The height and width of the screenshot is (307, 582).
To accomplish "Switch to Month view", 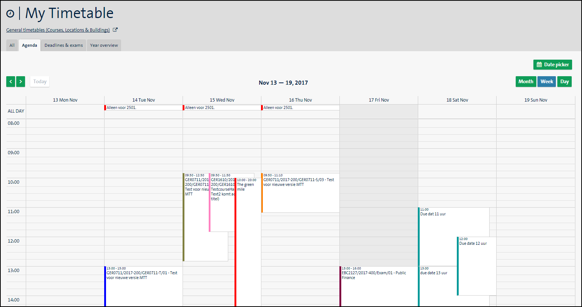I will (x=526, y=82).
